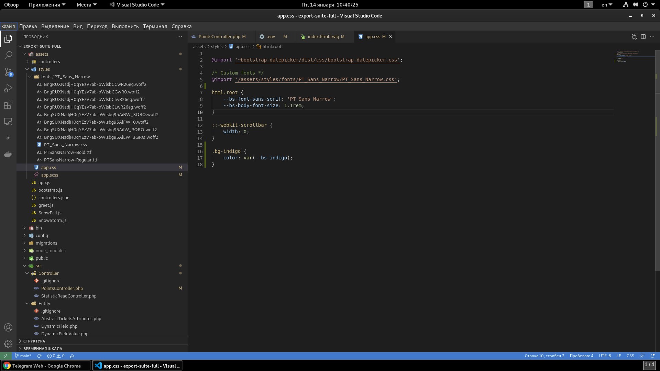Click live share icon in status bar

(72, 356)
